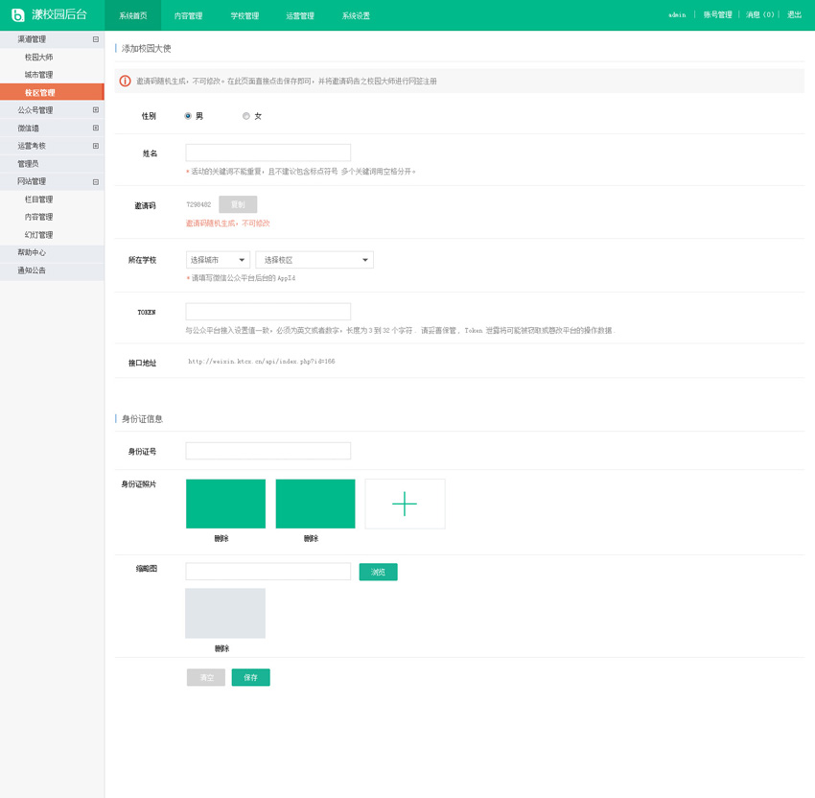This screenshot has height=798, width=815.
Task: Open 城市管理 in the sidebar
Action: [39, 75]
